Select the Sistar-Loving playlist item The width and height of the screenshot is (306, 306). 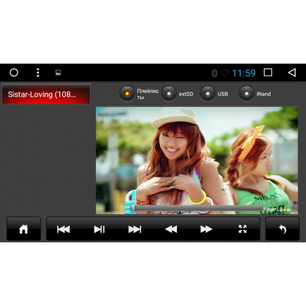(x=46, y=94)
